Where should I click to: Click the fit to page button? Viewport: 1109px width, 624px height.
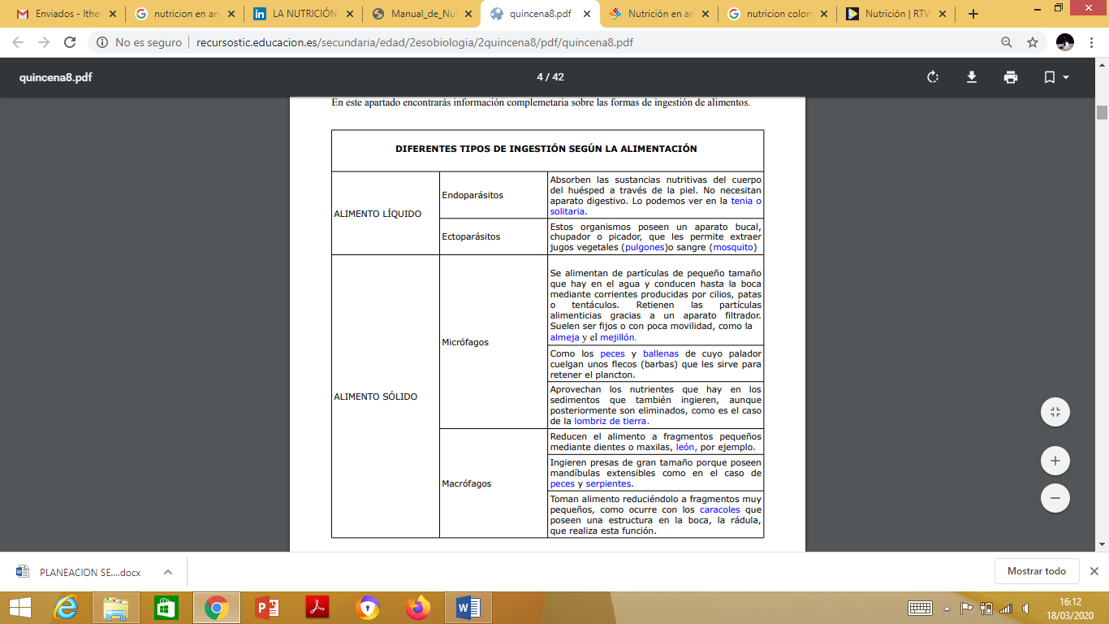(1055, 412)
